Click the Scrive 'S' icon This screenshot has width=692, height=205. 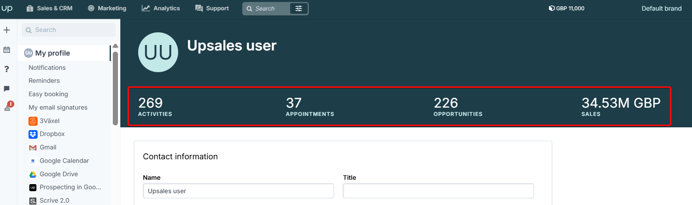[x=33, y=201]
